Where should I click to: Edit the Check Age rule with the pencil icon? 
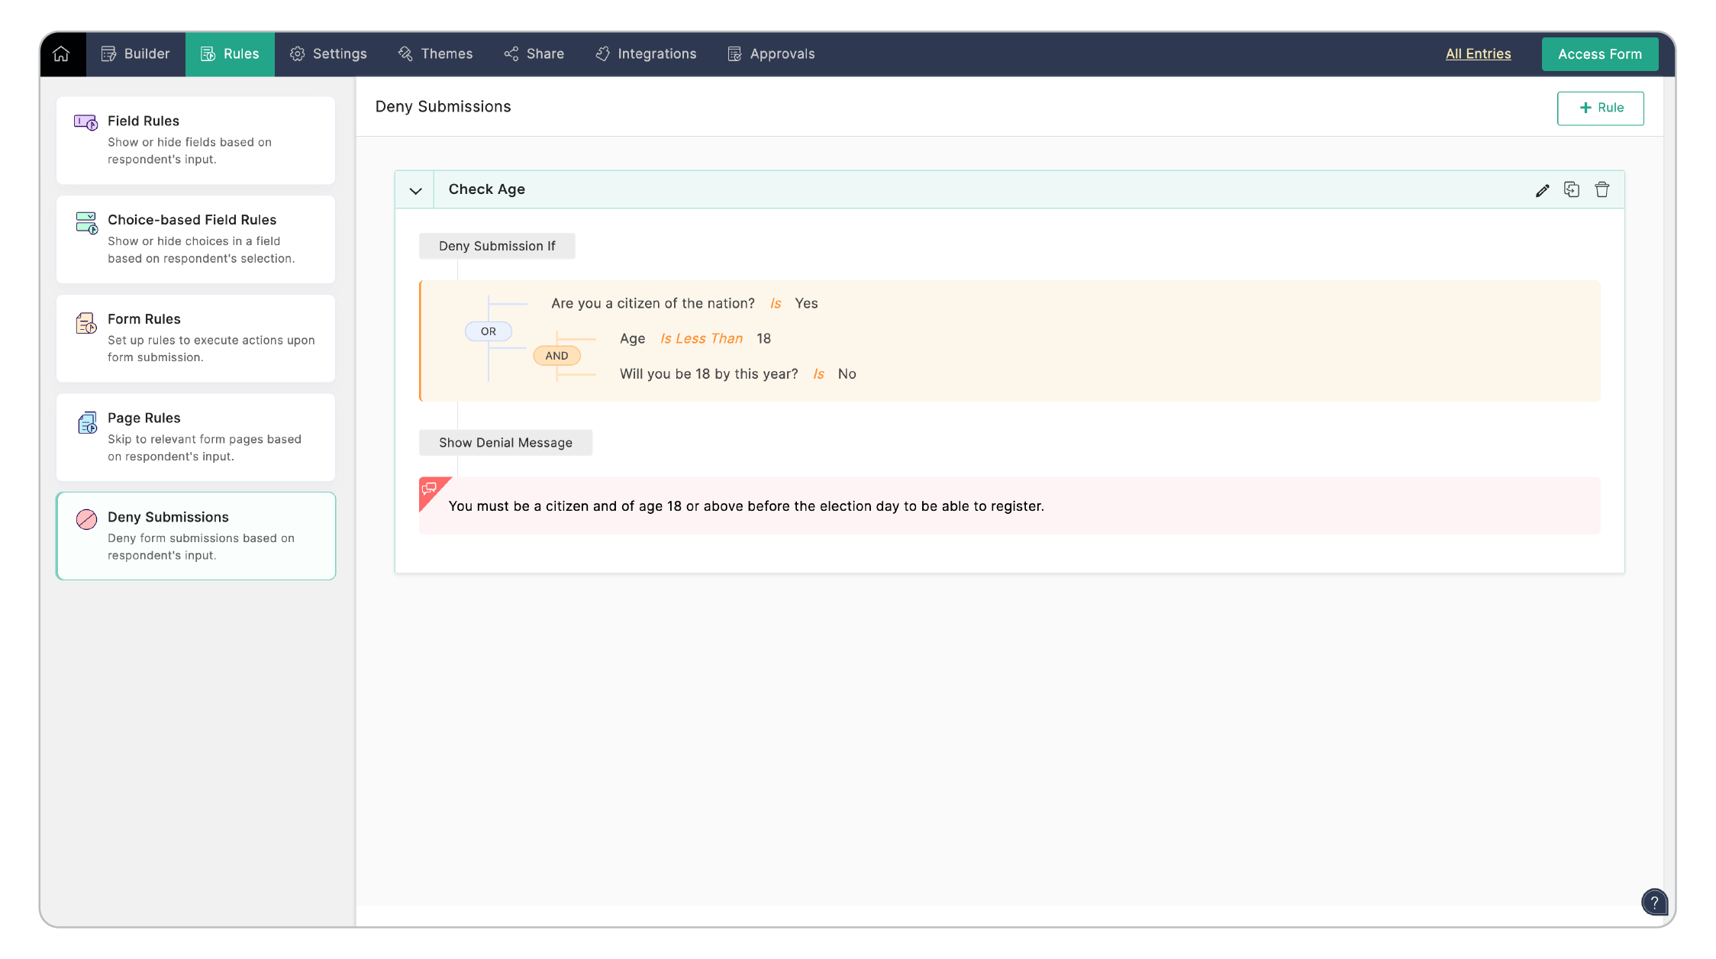click(1542, 190)
